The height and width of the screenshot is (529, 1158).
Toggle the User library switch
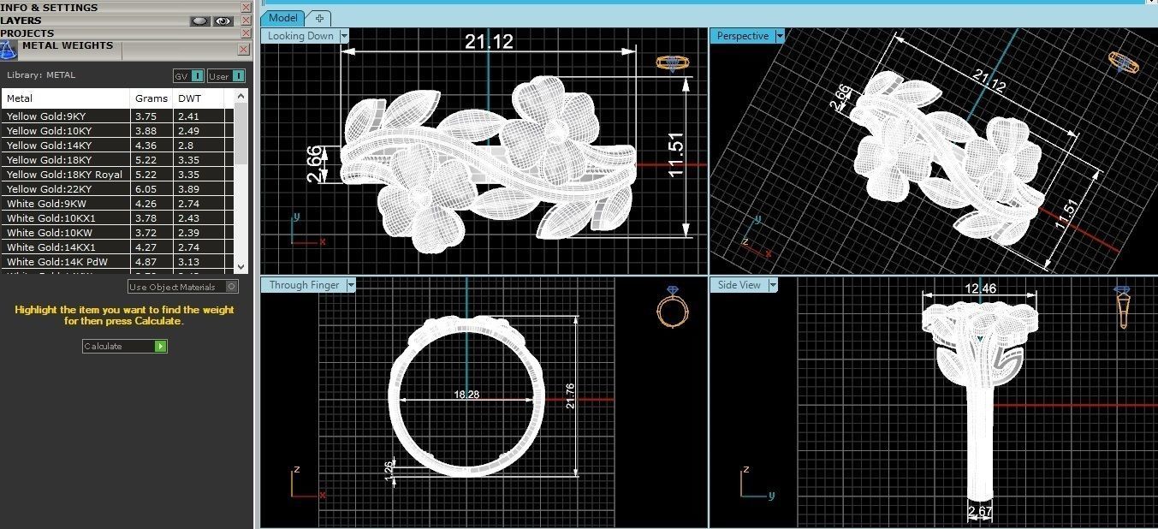coord(226,75)
